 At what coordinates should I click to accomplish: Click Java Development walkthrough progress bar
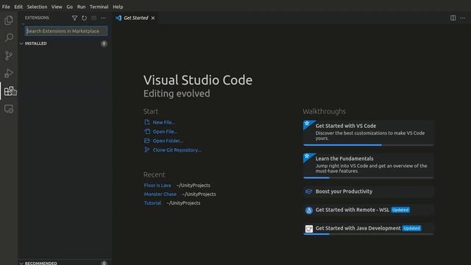(368, 234)
